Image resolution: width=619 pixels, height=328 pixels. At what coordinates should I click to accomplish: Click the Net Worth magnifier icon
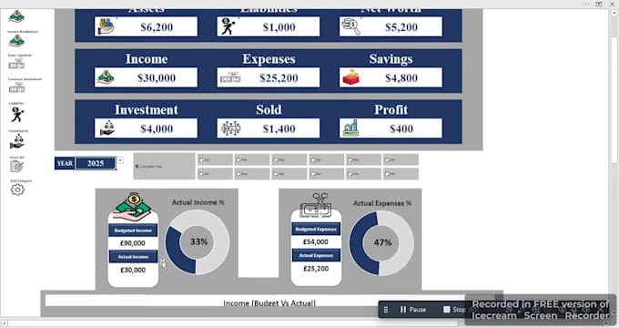[350, 26]
